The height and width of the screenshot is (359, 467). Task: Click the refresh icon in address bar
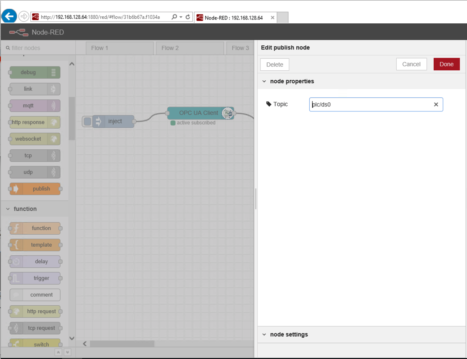point(188,17)
